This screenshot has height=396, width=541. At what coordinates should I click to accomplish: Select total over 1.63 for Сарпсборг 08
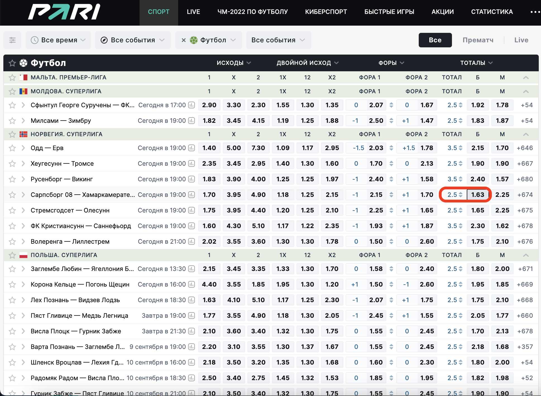click(478, 195)
